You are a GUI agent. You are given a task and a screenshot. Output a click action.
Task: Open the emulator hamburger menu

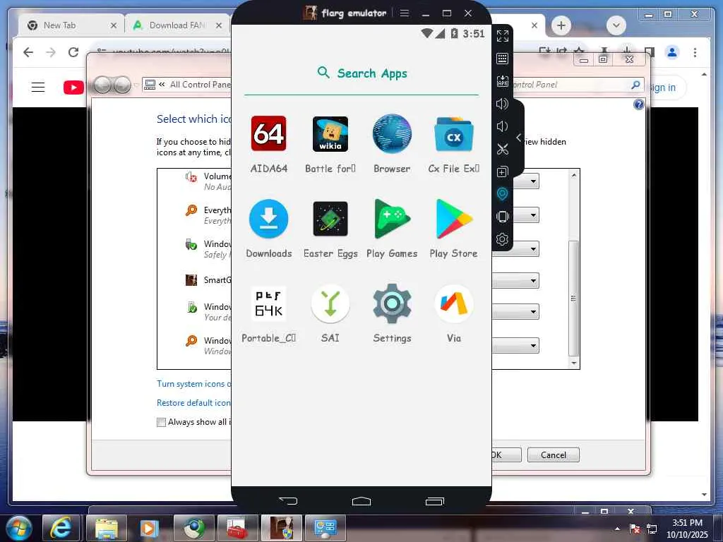click(405, 13)
